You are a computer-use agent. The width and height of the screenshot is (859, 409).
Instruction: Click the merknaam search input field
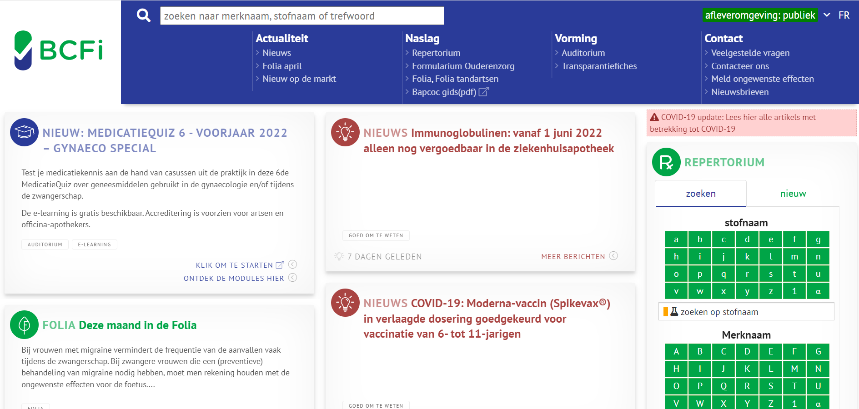click(x=301, y=15)
